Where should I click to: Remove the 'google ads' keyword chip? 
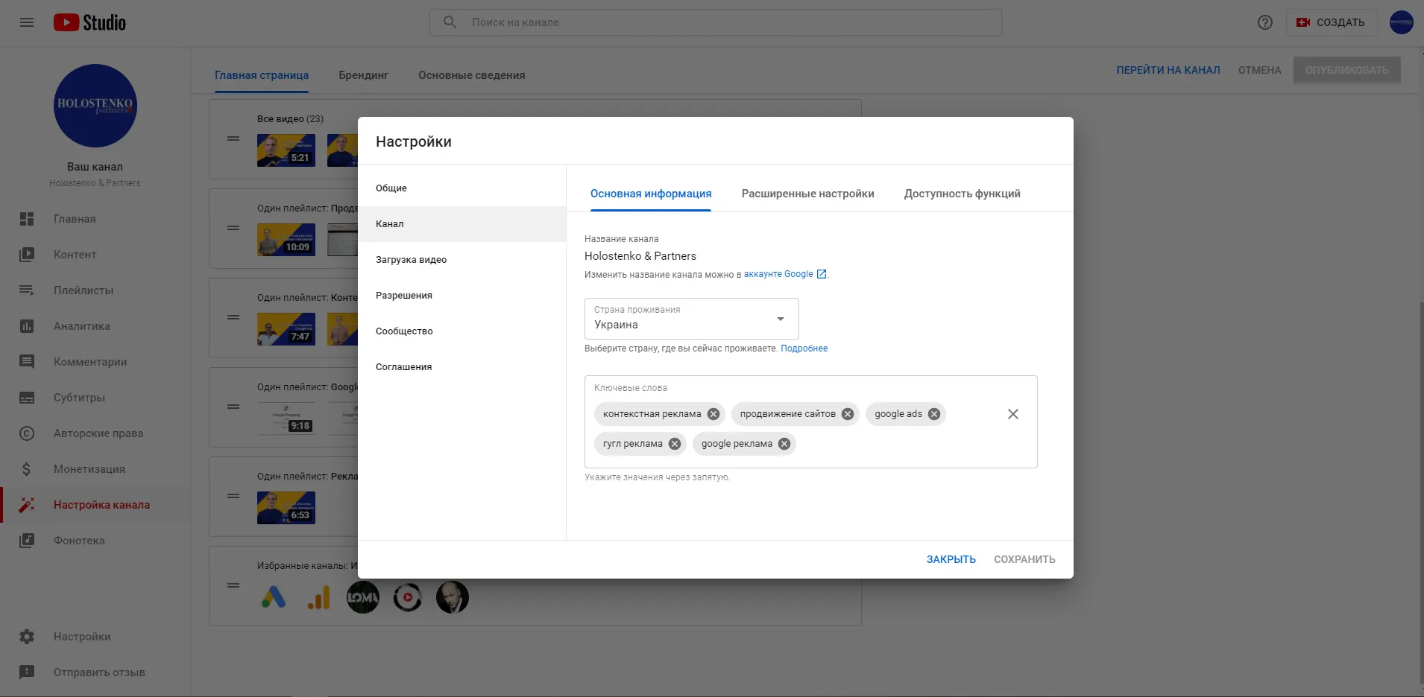(934, 414)
